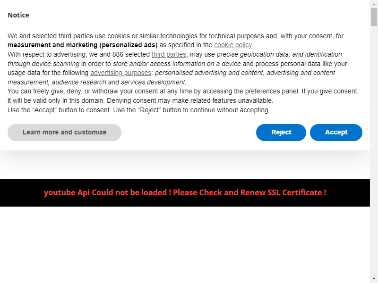The image size is (378, 283).
Task: Click the scrollbar up arrow
Action: point(374,4)
